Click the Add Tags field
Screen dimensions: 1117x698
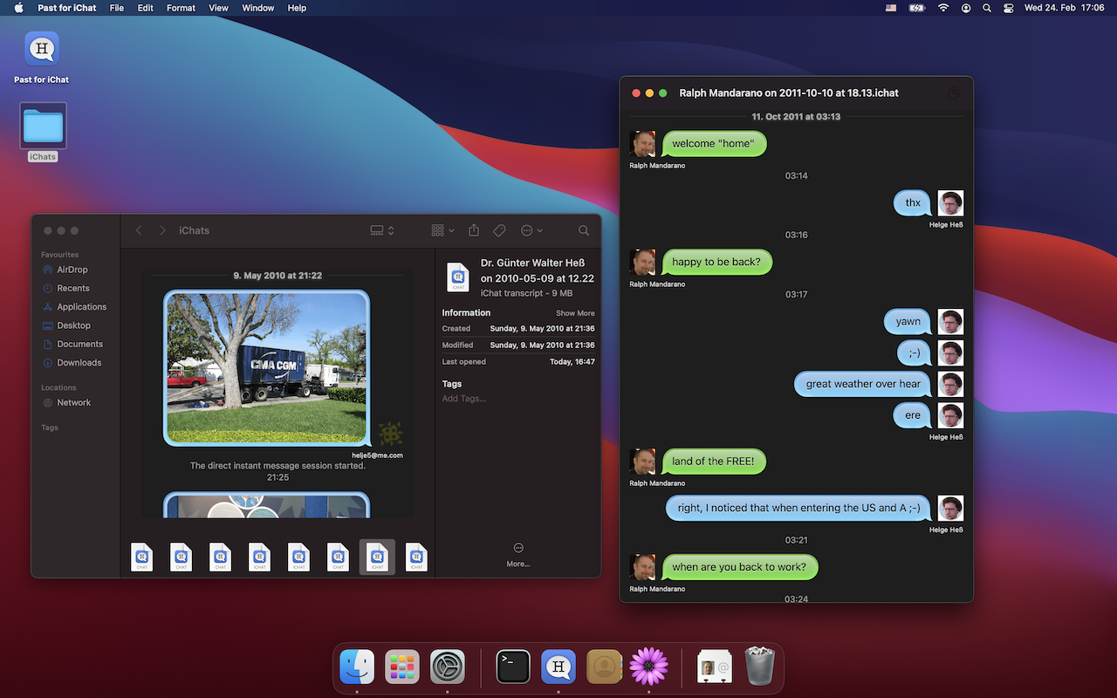click(464, 399)
